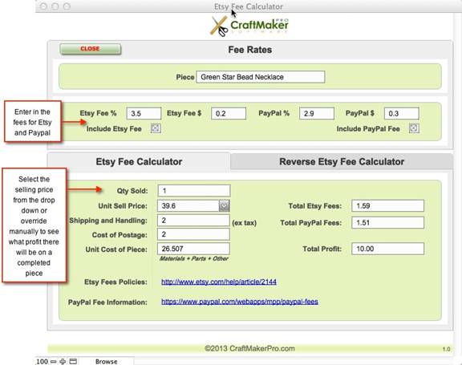Open the Unit Sell Price dropdown arrow
The height and width of the screenshot is (365, 462).
pyautogui.click(x=224, y=205)
